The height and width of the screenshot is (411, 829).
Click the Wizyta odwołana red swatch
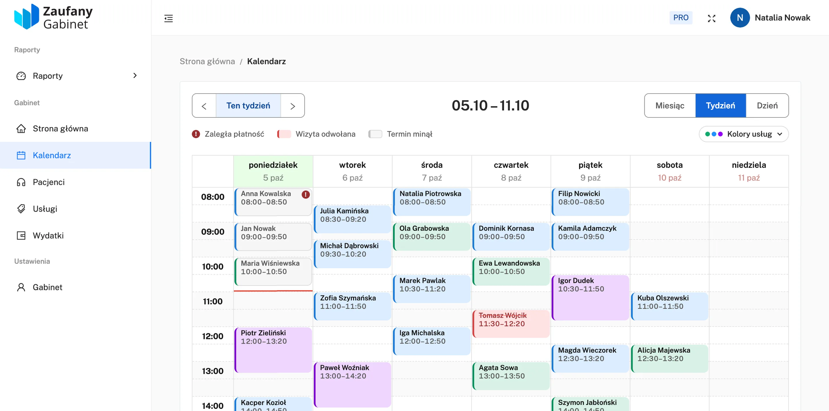pos(284,134)
